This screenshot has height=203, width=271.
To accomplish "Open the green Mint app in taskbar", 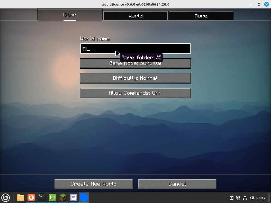I will [x=52, y=197].
